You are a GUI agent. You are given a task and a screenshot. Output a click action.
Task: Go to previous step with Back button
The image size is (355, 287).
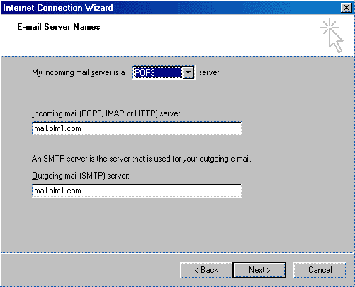206,270
